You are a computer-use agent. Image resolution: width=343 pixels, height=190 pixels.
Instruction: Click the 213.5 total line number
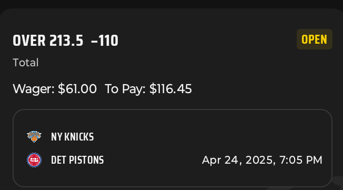click(66, 41)
